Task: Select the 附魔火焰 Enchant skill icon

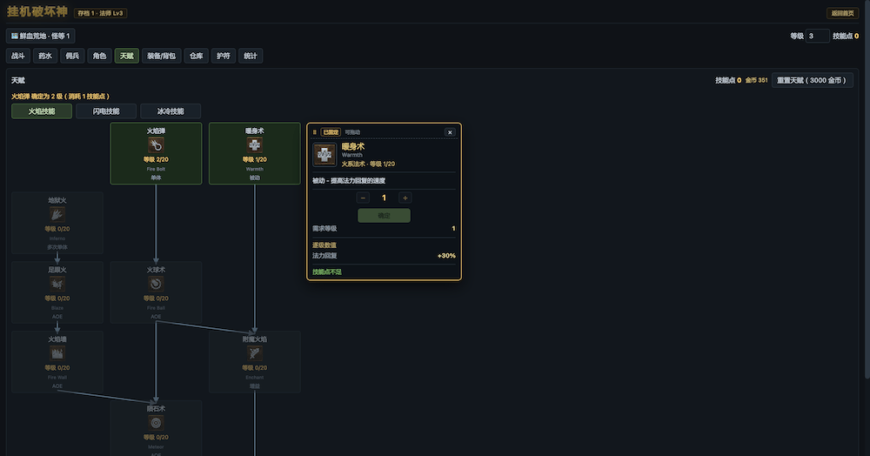Action: 255,353
